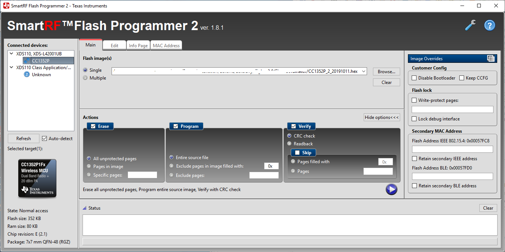Open the MAC Address tab
This screenshot has width=505, height=252.
[166, 45]
